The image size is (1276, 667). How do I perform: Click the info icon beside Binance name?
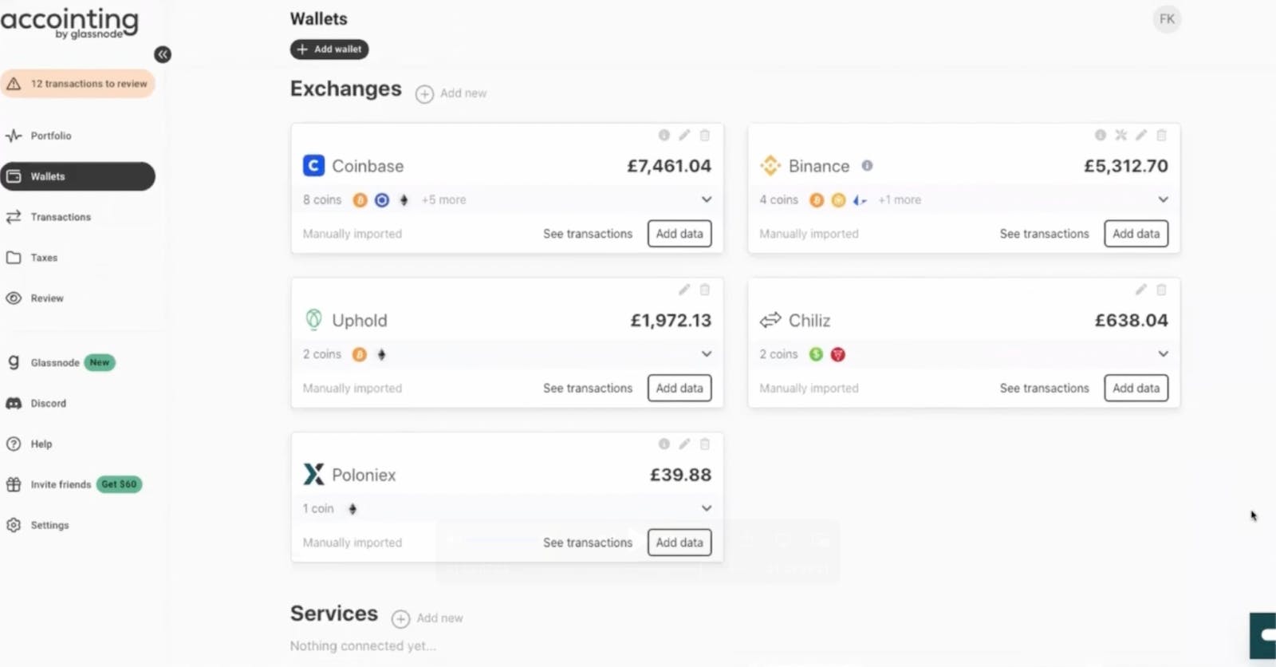click(x=867, y=166)
